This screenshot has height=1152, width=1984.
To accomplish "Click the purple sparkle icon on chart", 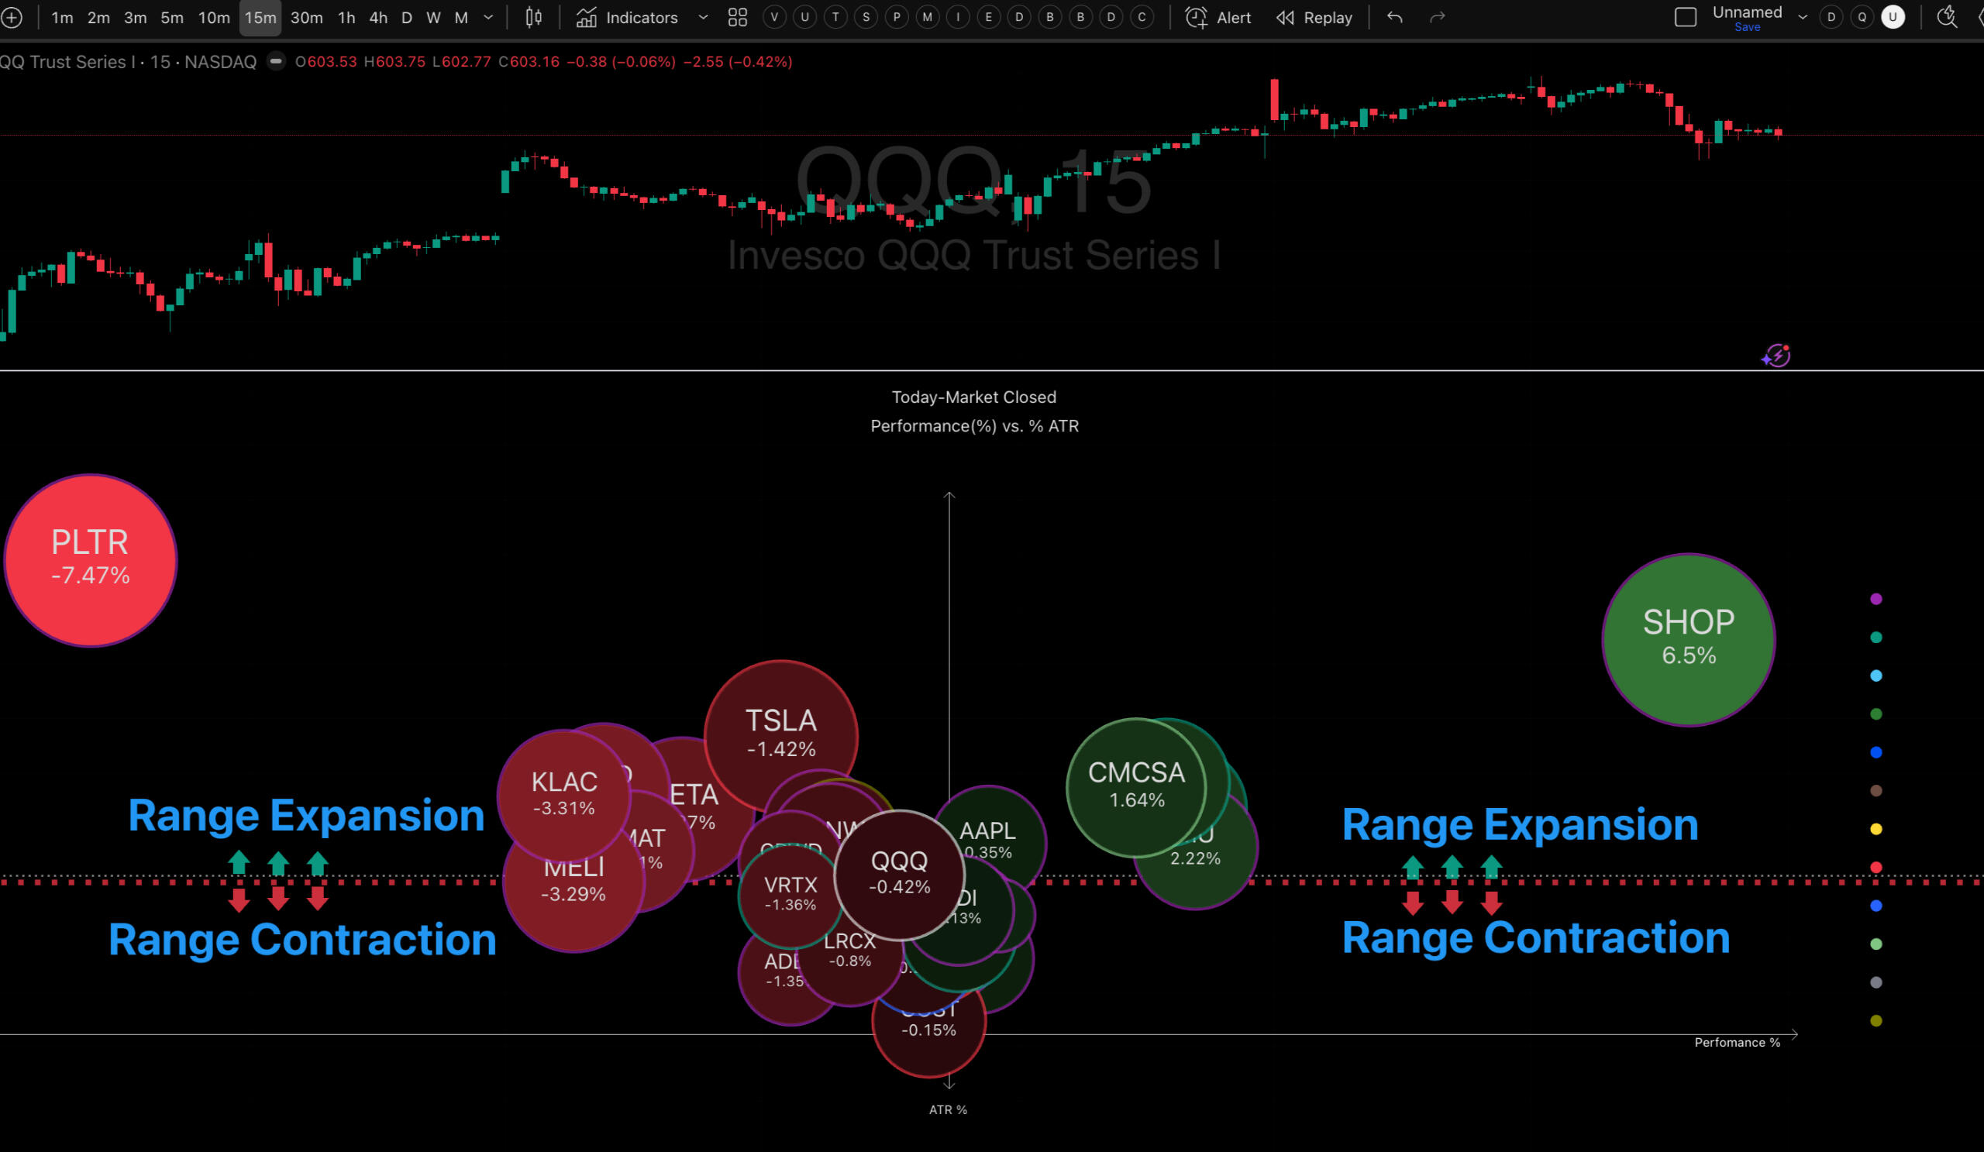I will click(1776, 356).
